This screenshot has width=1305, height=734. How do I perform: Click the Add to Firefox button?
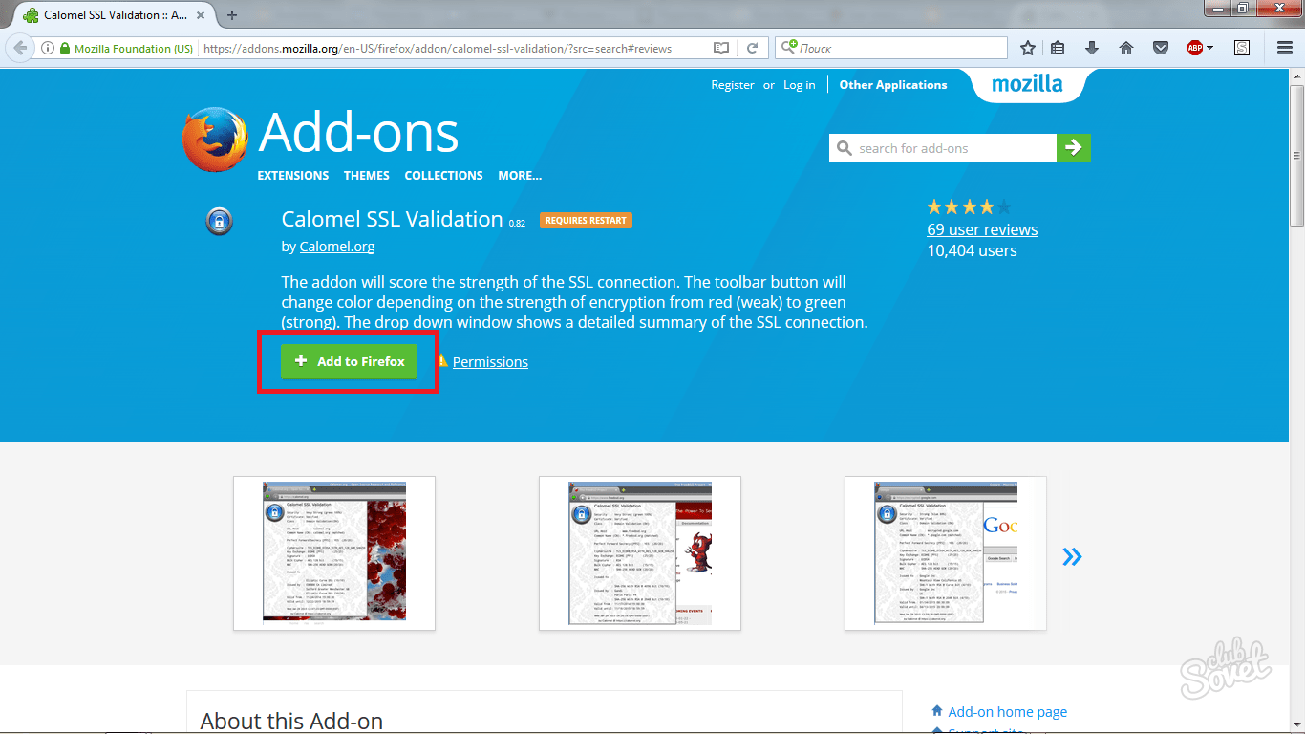click(349, 361)
